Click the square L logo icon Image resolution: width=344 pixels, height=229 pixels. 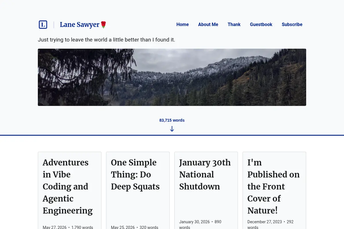pos(43,25)
